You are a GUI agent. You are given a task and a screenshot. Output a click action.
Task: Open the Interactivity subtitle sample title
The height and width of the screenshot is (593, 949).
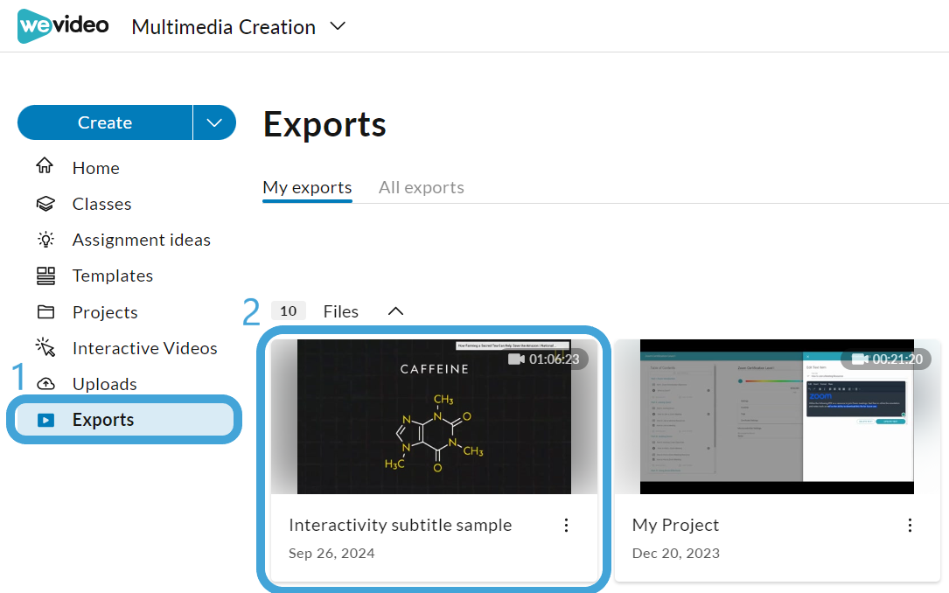pyautogui.click(x=400, y=525)
